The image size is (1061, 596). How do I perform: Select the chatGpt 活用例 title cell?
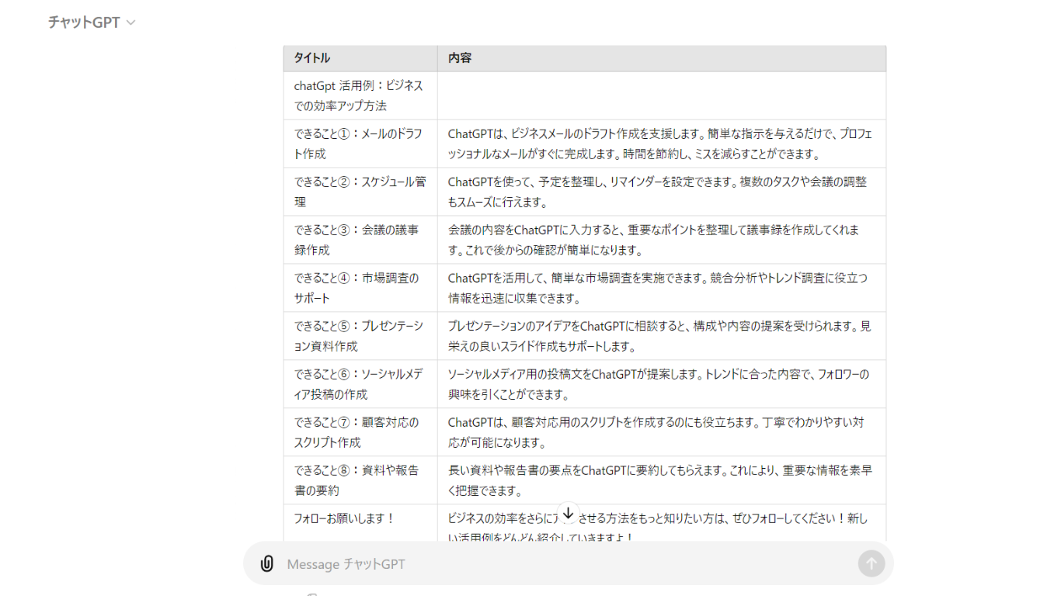[360, 95]
